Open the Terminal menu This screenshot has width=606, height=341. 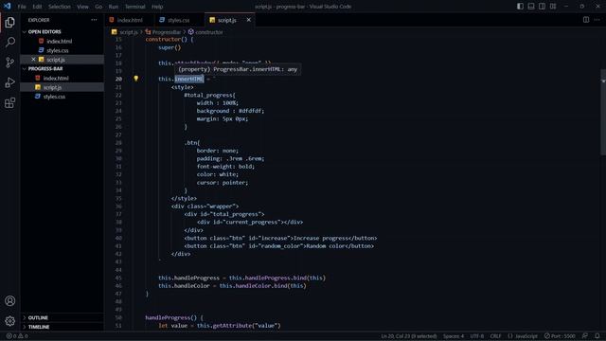tap(134, 7)
